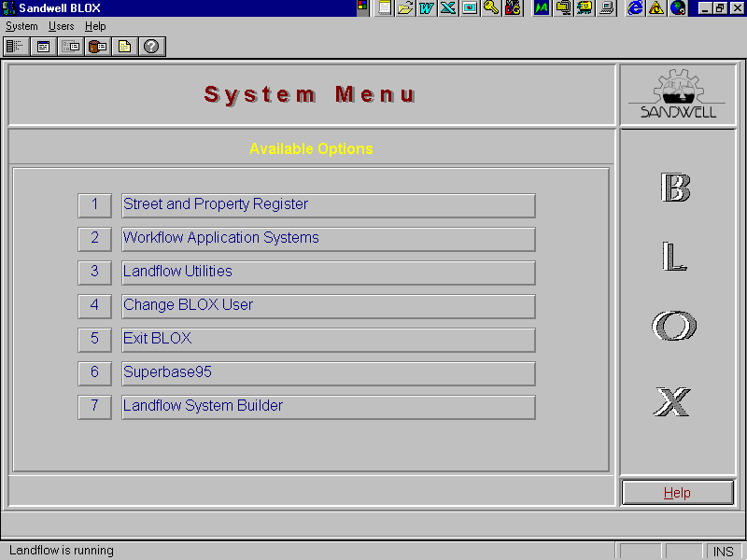
Task: Open the Users menu
Action: tap(62, 26)
